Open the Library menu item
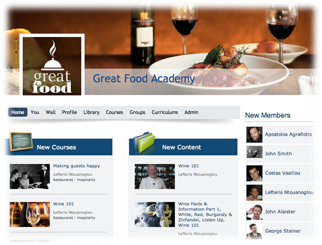The image size is (322, 245). [x=91, y=112]
